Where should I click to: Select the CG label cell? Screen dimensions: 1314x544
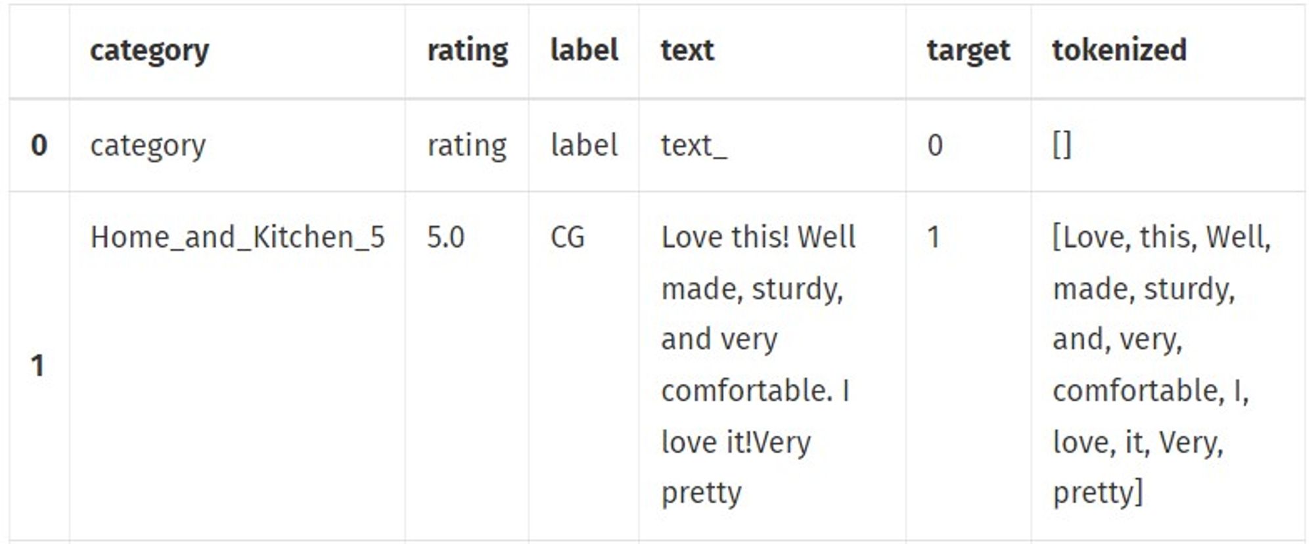coord(568,237)
